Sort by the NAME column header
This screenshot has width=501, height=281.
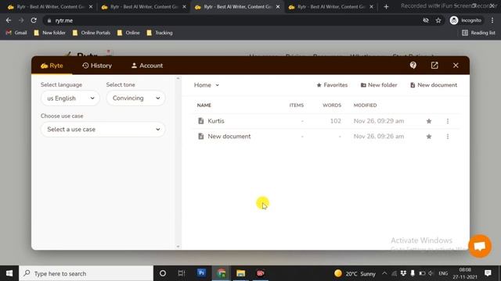204,105
